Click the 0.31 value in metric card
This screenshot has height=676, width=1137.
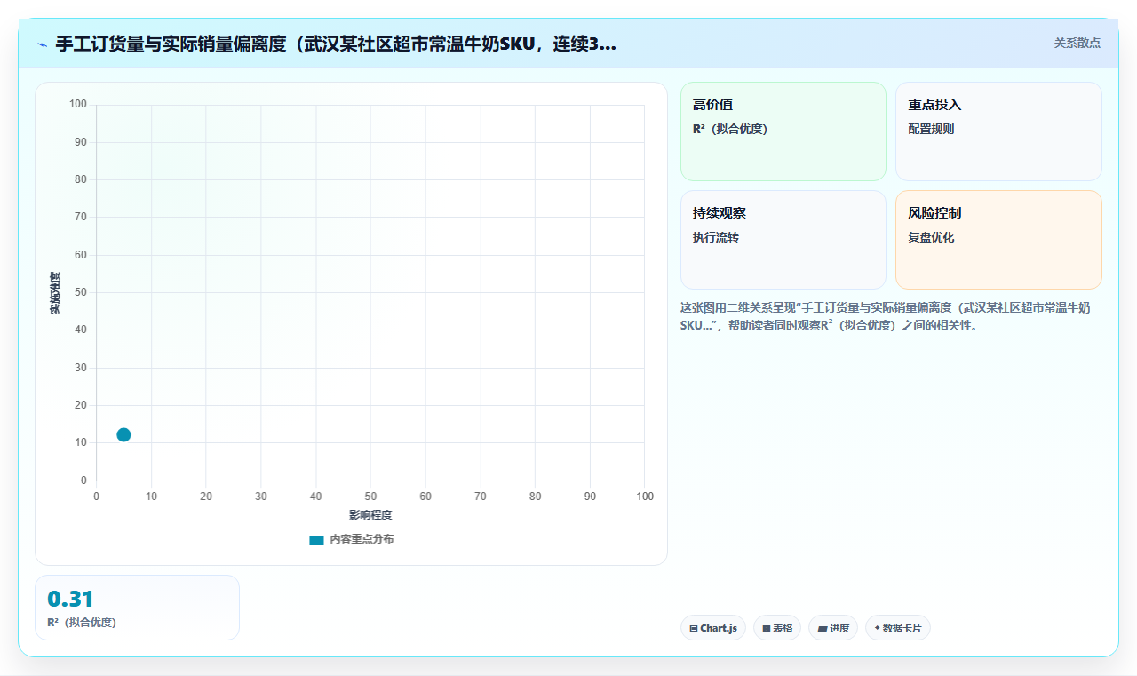[x=70, y=599]
